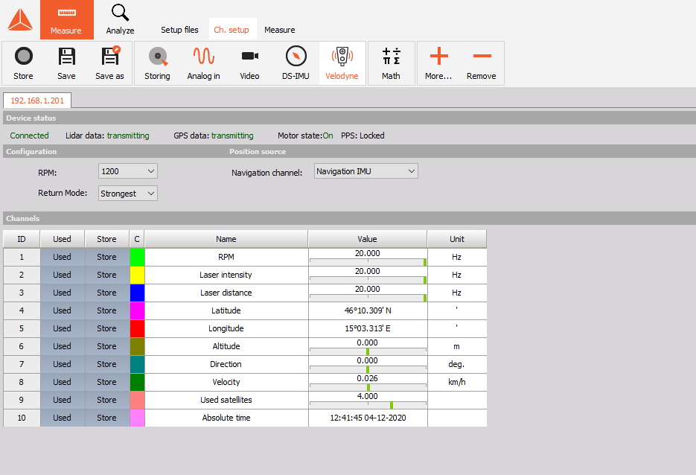
Task: Click the Store record icon
Action: pos(24,63)
